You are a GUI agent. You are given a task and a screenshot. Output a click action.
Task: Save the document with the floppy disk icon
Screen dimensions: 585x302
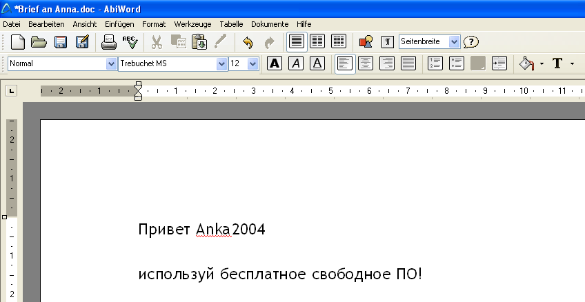click(x=61, y=42)
